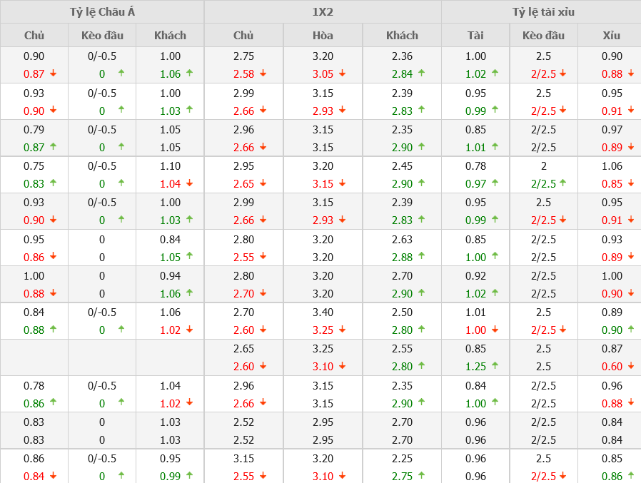The width and height of the screenshot is (641, 483).
Task: Click the up arrow next to 2.75 in the bottom row
Action: 422,475
